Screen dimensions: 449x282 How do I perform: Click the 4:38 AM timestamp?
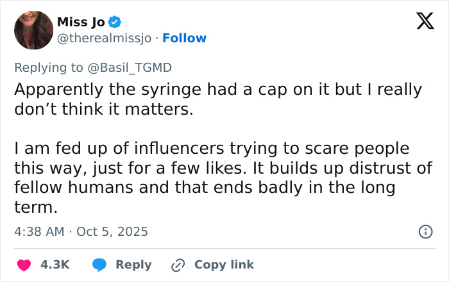(x=39, y=231)
